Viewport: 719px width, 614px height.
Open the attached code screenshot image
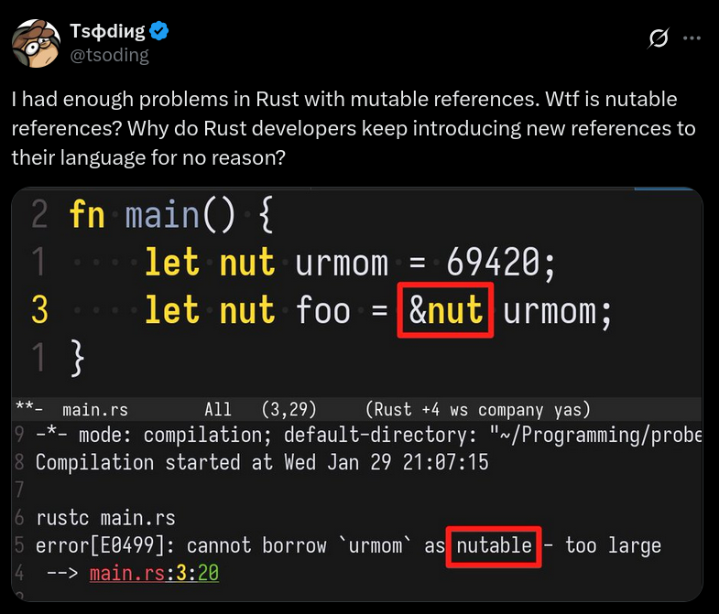tap(357, 394)
